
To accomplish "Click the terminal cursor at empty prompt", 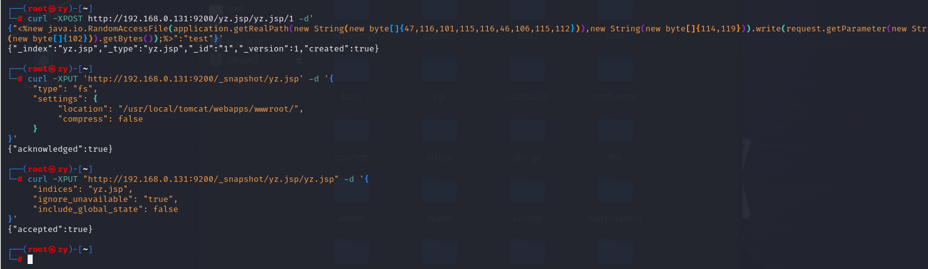I will (30, 259).
